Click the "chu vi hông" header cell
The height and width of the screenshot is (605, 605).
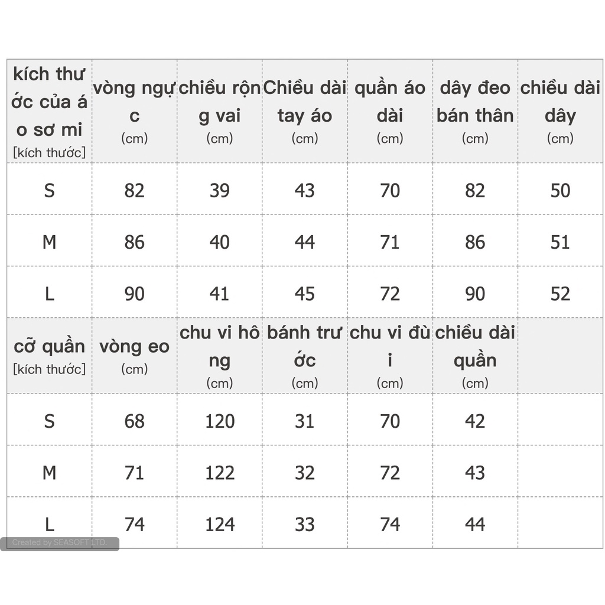pyautogui.click(x=220, y=356)
